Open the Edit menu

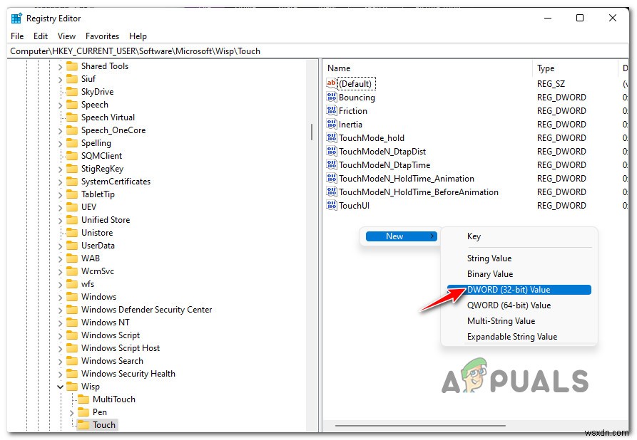click(41, 36)
